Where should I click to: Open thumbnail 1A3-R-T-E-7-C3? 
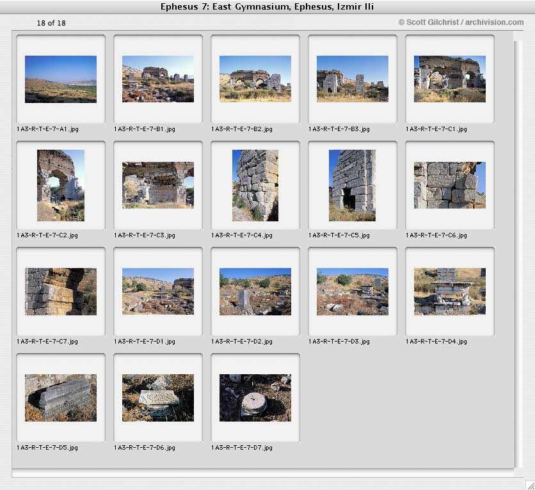pyautogui.click(x=158, y=185)
